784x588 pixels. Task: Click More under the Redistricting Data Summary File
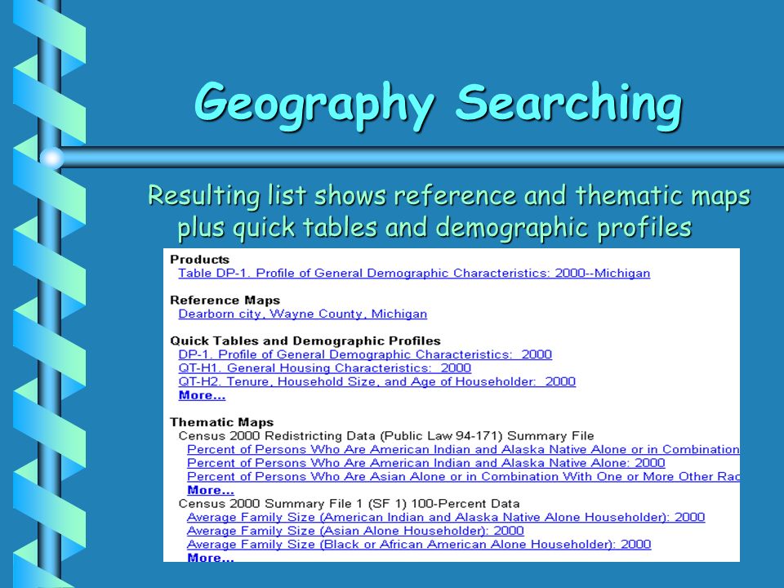coord(211,490)
